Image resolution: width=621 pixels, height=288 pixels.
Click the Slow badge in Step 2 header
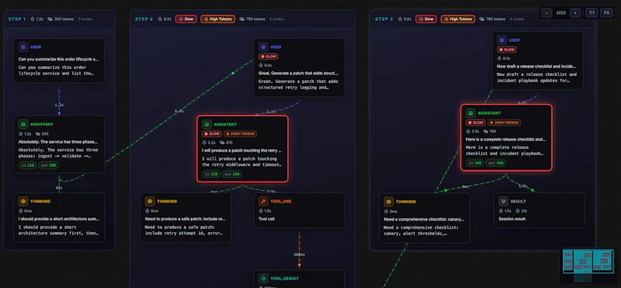coord(186,19)
